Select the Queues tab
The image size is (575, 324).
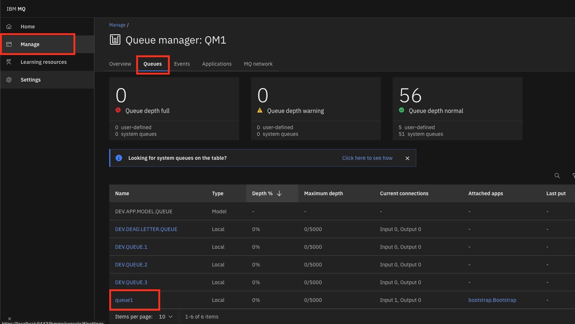click(x=152, y=64)
